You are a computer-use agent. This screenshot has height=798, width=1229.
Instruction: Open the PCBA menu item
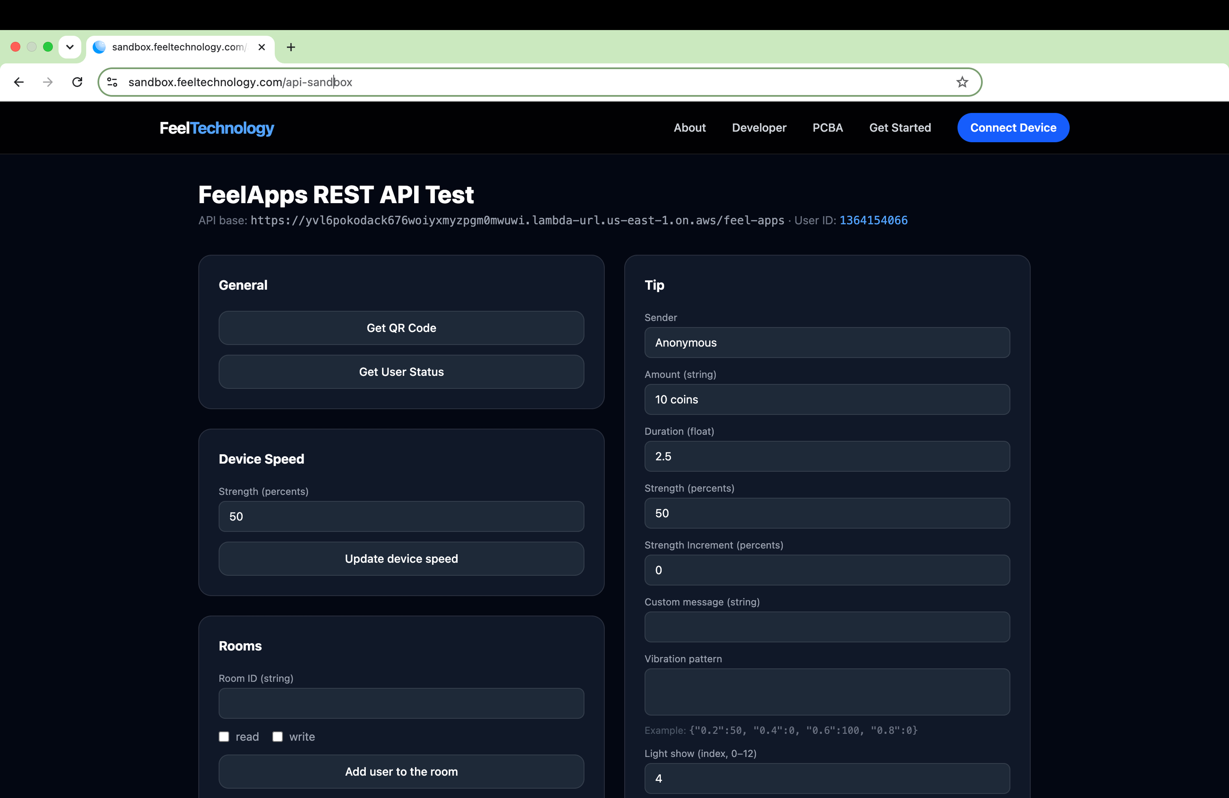tap(827, 128)
